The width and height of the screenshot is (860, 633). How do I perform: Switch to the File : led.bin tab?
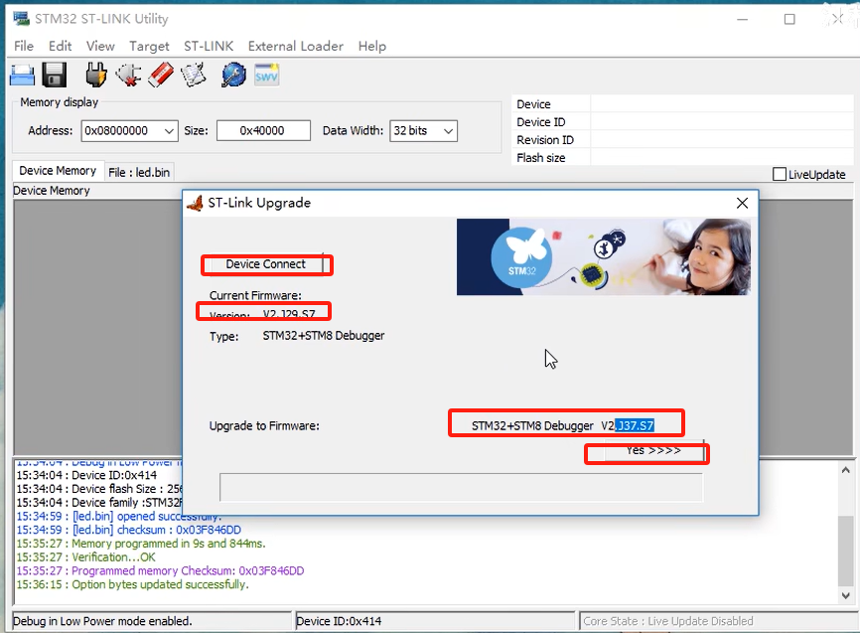139,172
